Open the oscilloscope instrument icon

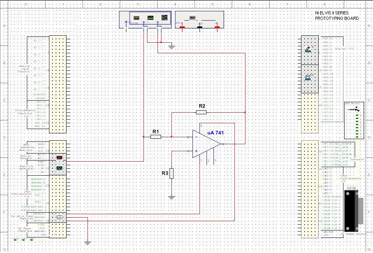coord(136,17)
